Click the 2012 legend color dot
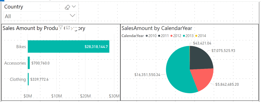This screenshot has width=261, height=102. (x=171, y=36)
